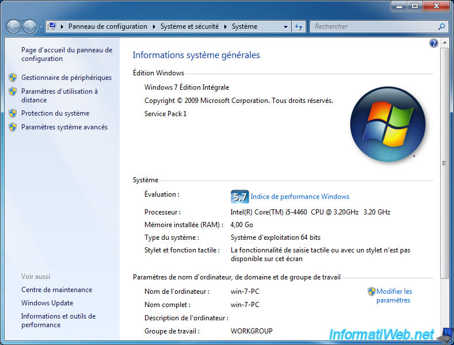Go back with the Back arrow button
The image size is (454, 345).
pos(13,27)
